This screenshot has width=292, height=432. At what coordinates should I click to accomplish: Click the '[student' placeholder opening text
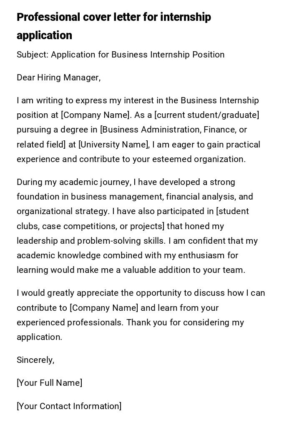232,212
